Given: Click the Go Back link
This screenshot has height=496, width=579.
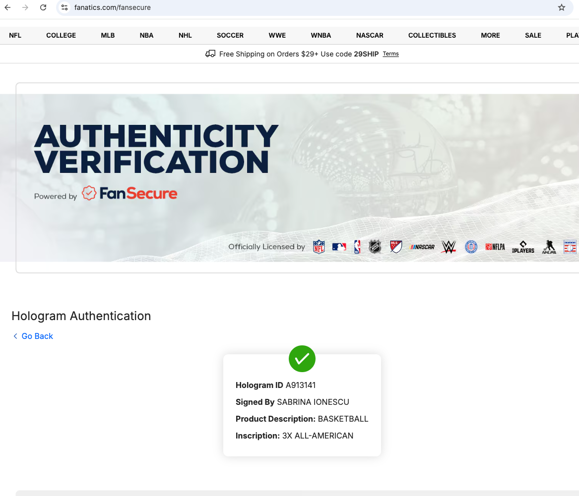Looking at the screenshot, I should [x=33, y=336].
